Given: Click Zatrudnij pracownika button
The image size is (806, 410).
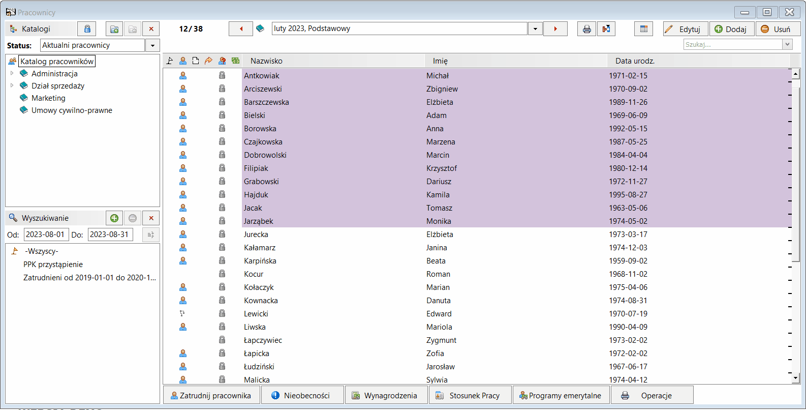Looking at the screenshot, I should click(211, 395).
